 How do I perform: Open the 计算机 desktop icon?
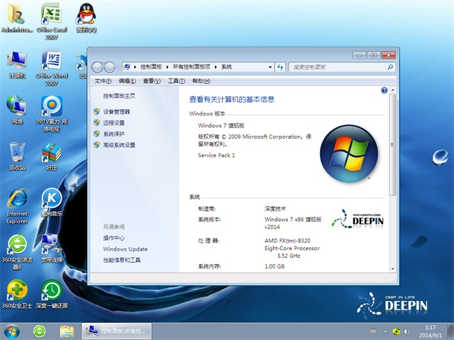coord(17,64)
